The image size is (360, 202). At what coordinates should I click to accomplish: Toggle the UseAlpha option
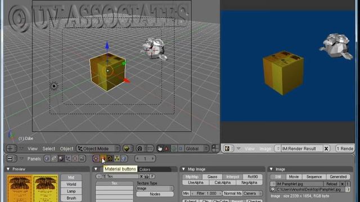[x=196, y=182]
